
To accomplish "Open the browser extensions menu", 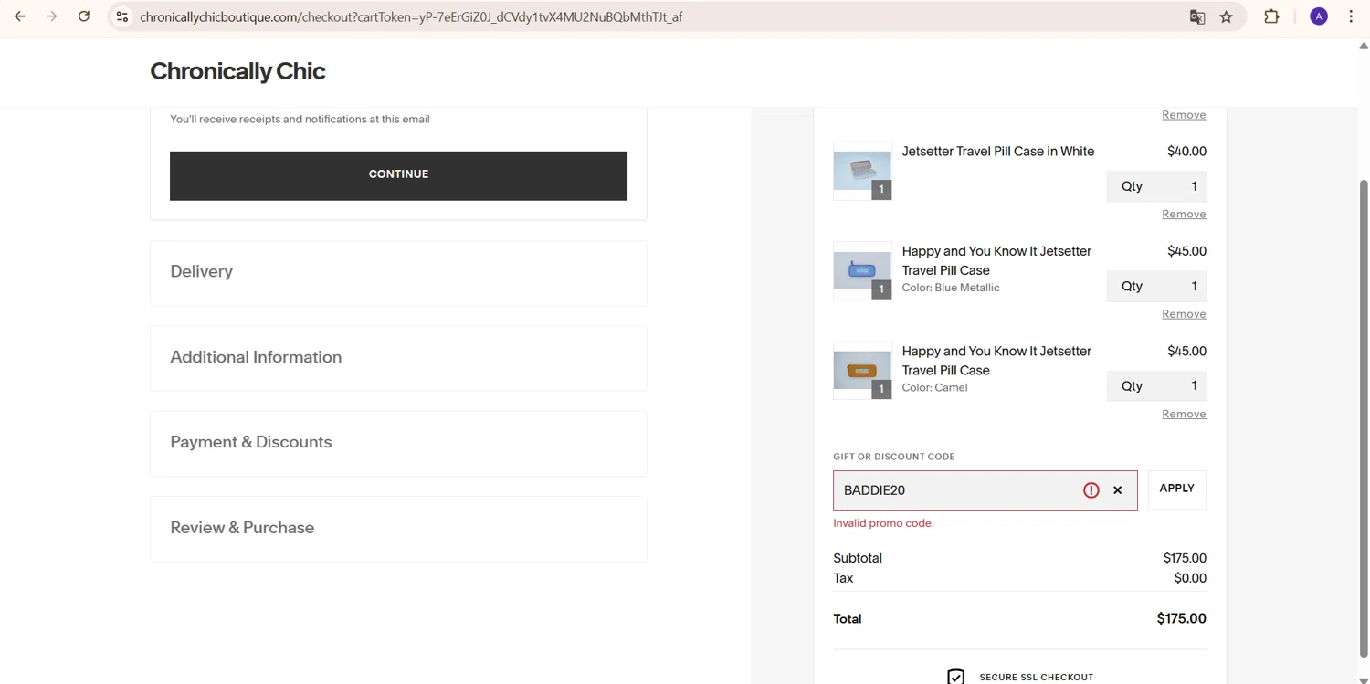I will [x=1271, y=16].
